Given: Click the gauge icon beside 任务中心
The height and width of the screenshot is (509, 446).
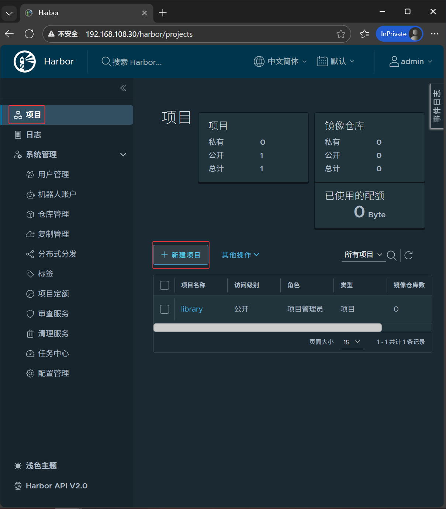Looking at the screenshot, I should (x=30, y=354).
